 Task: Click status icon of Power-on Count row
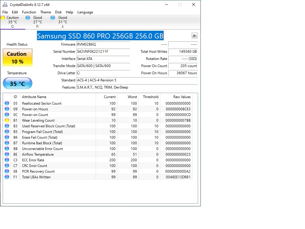7,114
